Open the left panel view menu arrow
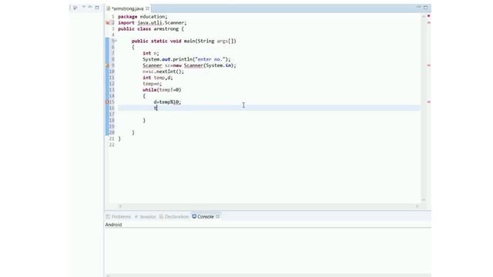This screenshot has width=493, height=277. click(x=84, y=7)
